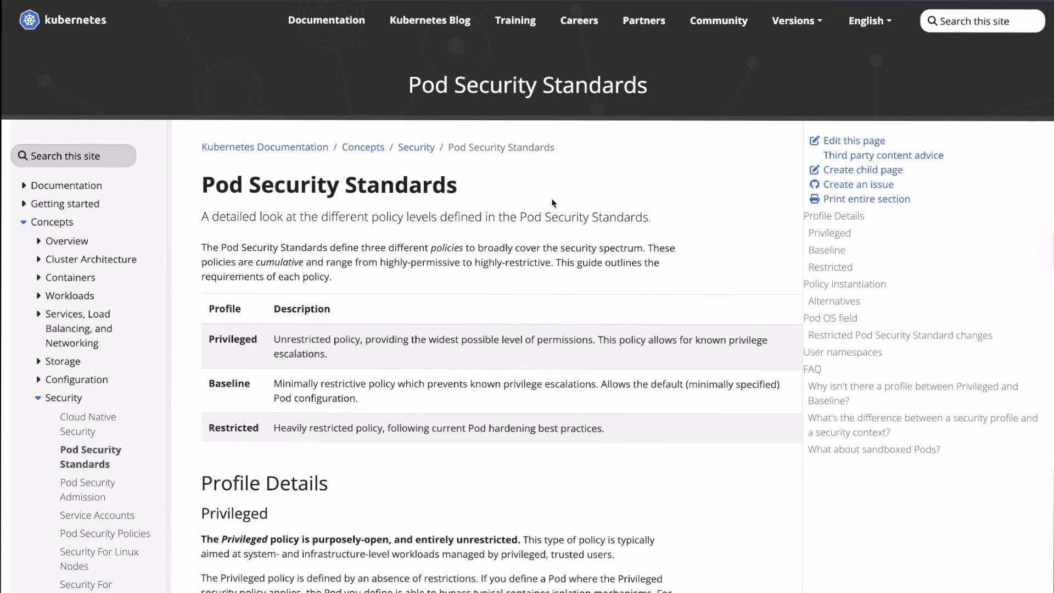Open Pod Security Admission sidebar page
The image size is (1054, 593).
point(87,490)
